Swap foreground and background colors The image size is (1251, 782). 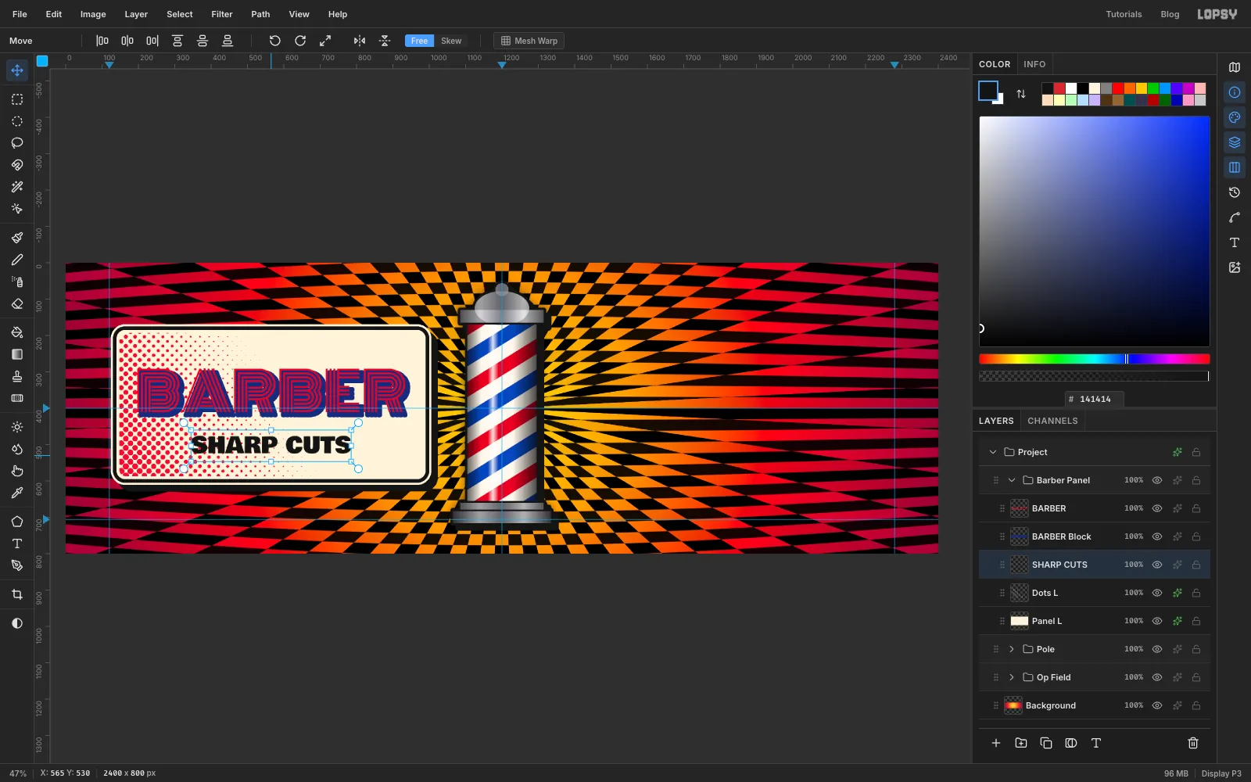point(1021,94)
